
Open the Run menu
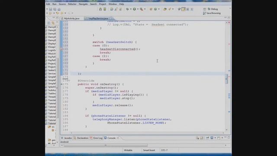click(55, 4)
